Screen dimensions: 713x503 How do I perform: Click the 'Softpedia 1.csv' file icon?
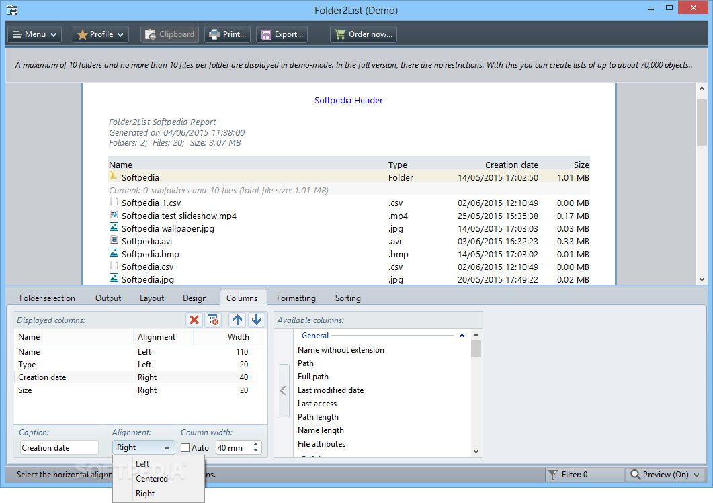(114, 201)
